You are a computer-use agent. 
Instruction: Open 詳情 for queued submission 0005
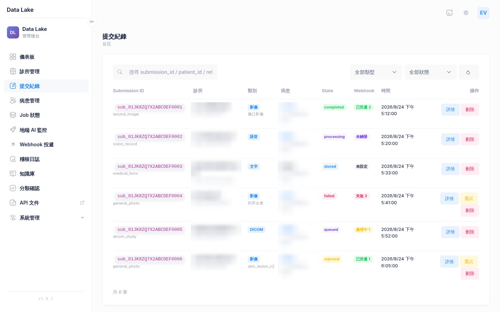(x=450, y=232)
